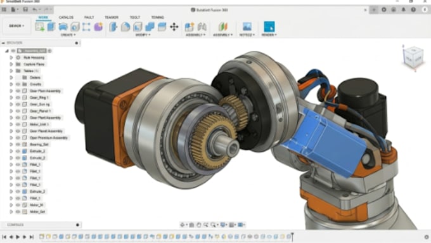Click the Insert image icon
431x243 pixels.
tap(247, 27)
